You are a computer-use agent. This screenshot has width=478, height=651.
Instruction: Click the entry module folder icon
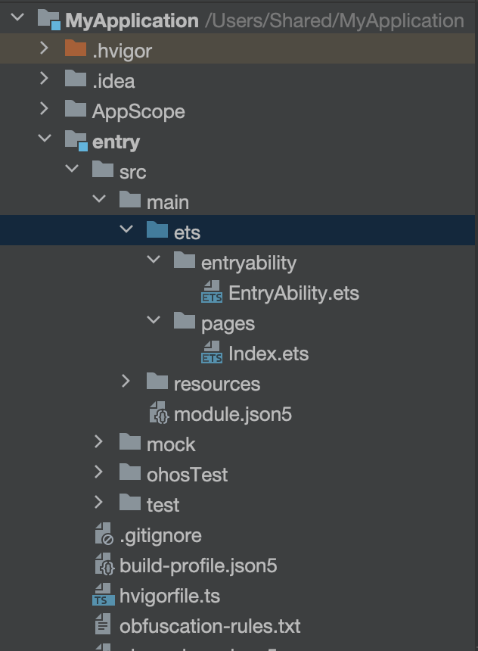coord(76,141)
